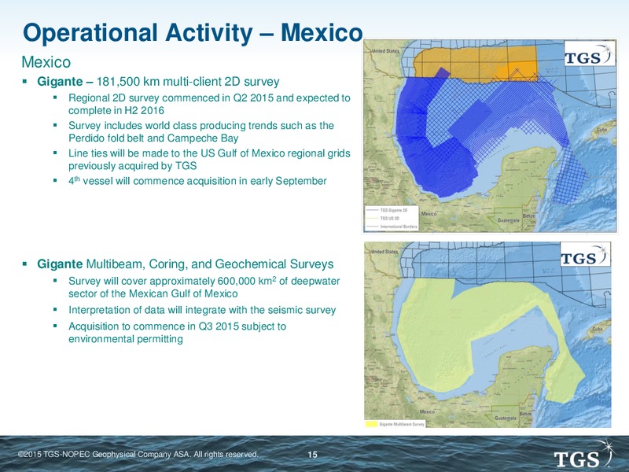The width and height of the screenshot is (629, 472).
Task: Select the upper Gigante 2D survey map image
Action: (489, 135)
